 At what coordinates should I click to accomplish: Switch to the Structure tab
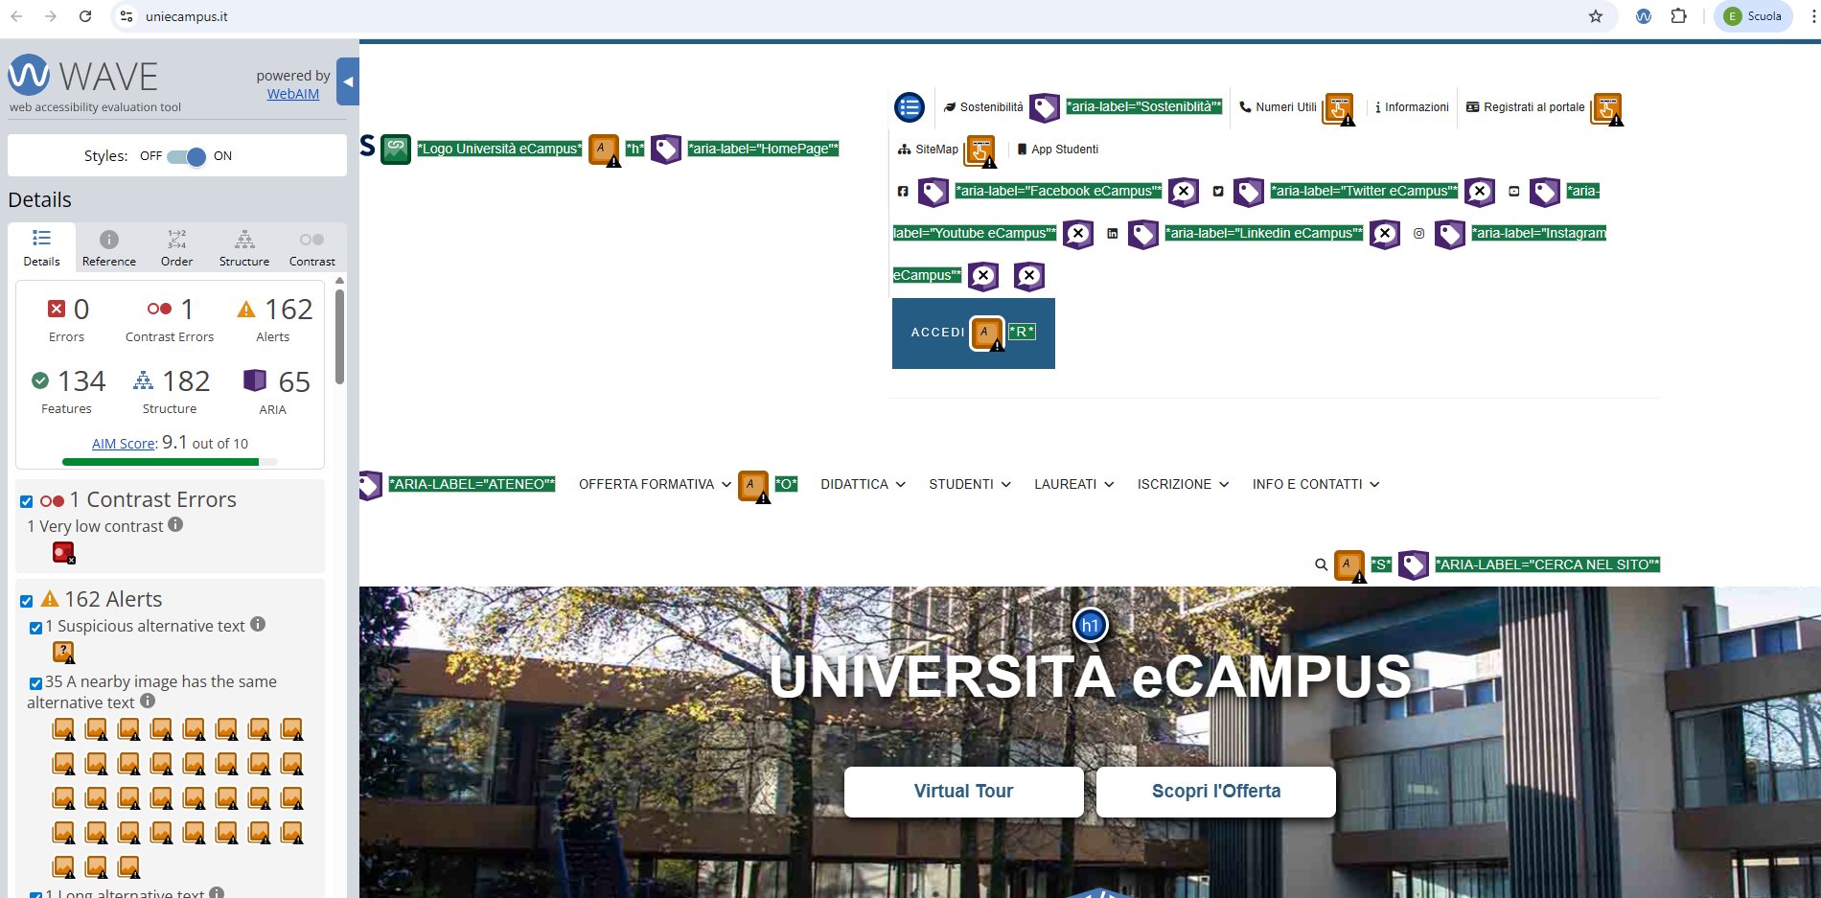[244, 248]
